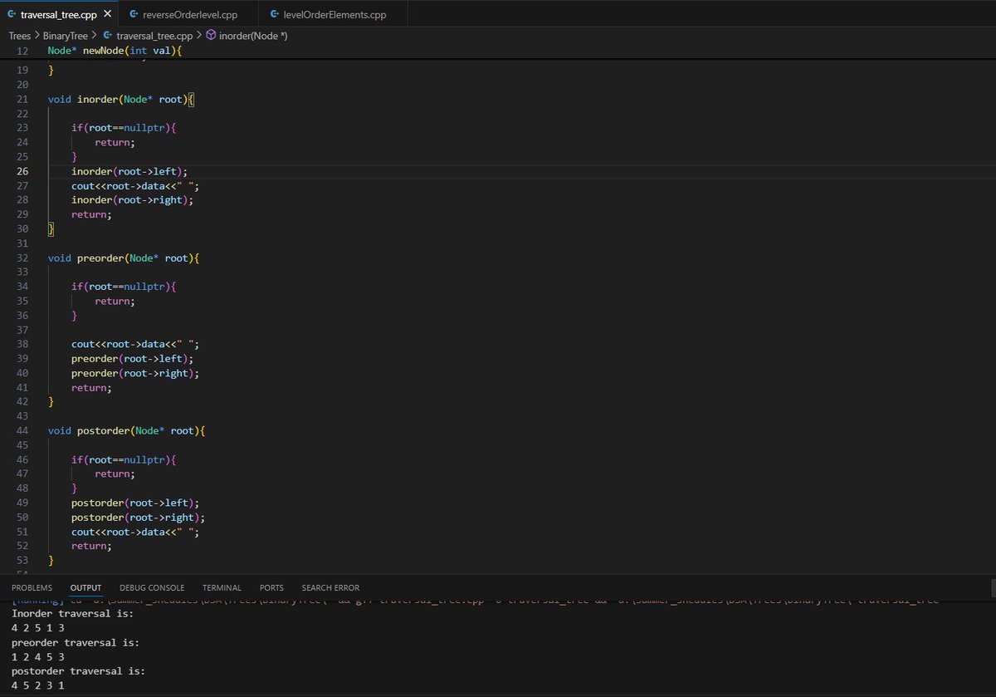Click line number 32 in gutter
996x697 pixels.
click(22, 258)
